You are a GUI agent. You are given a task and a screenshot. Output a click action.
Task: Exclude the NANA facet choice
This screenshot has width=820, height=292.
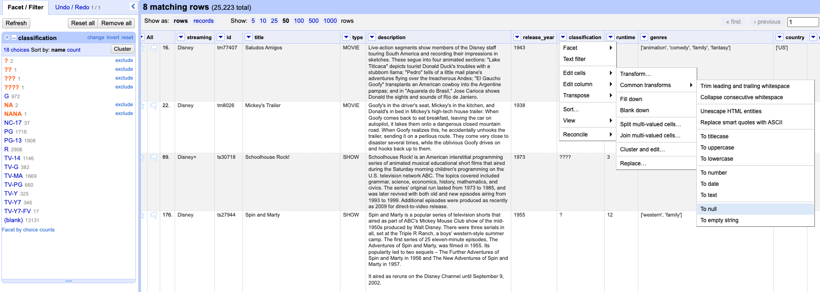coord(124,114)
